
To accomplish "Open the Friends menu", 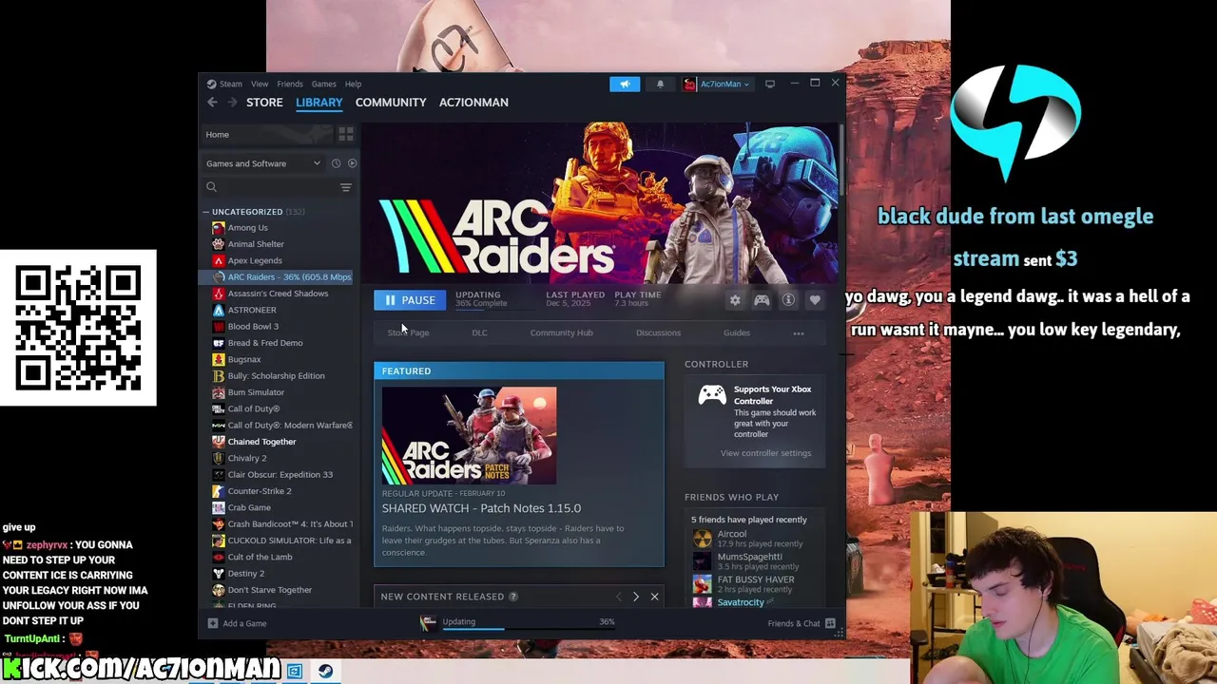I will (290, 84).
